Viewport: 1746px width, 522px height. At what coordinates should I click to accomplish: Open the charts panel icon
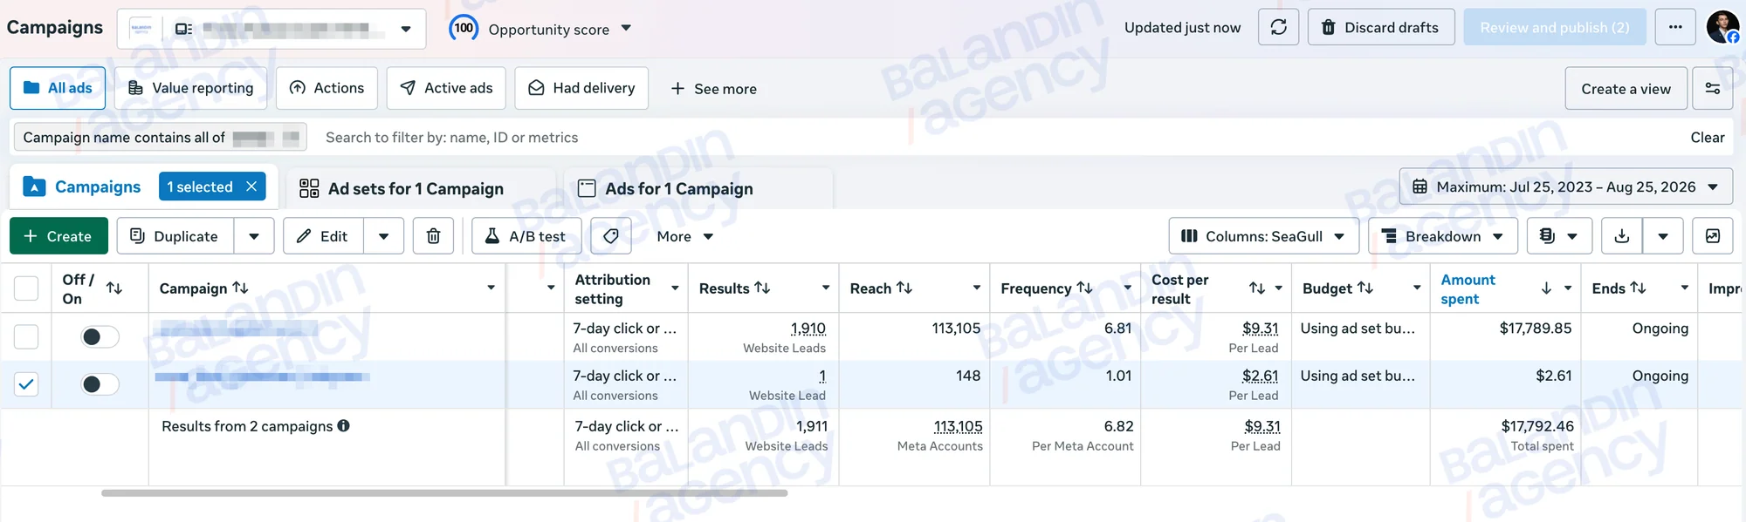[1713, 236]
